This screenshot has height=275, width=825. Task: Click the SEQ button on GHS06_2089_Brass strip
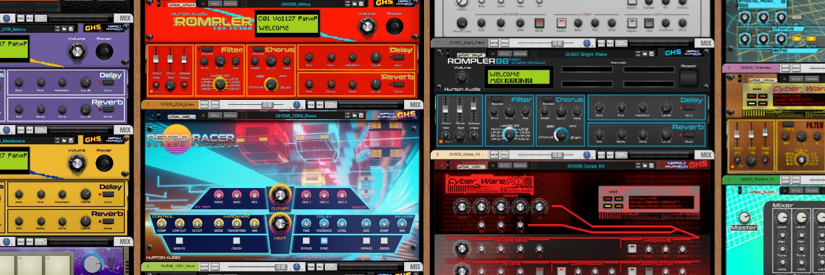tap(311, 104)
